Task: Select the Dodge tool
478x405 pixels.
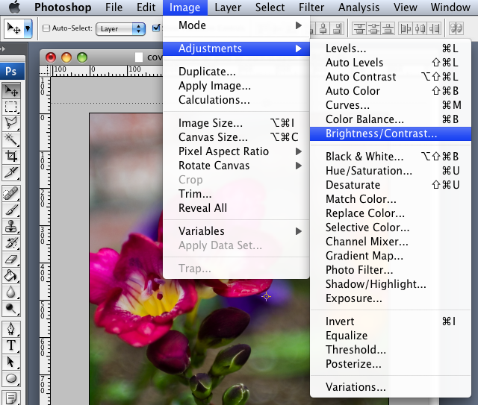Action: click(11, 309)
